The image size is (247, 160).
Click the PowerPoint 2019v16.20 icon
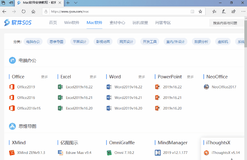158,108
